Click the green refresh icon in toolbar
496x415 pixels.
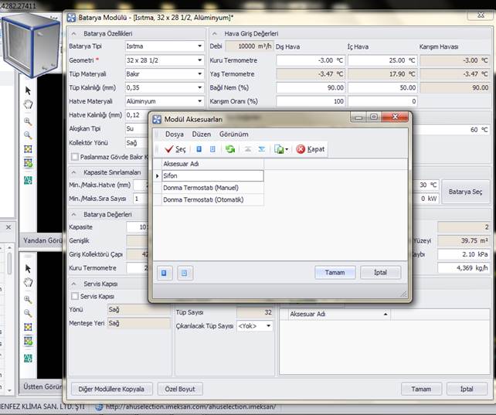tap(230, 149)
